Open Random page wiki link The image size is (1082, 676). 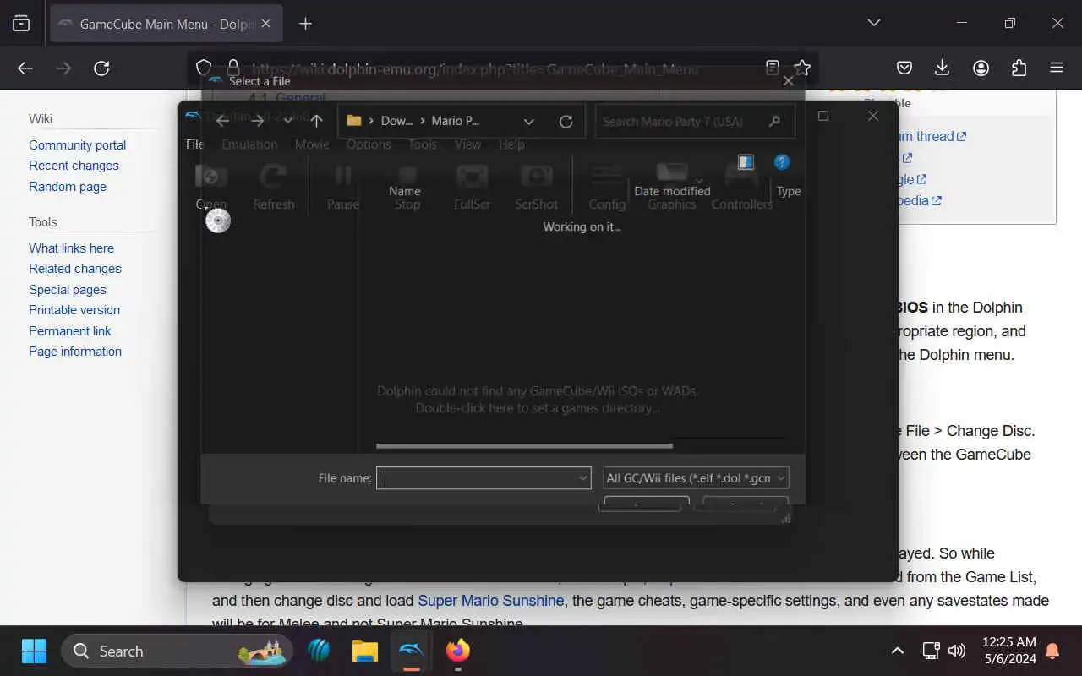point(68,187)
